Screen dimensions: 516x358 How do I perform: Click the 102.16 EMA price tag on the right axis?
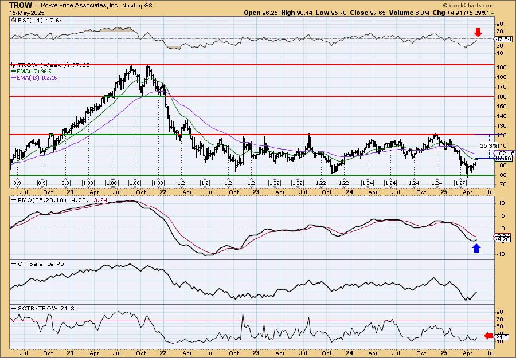(505, 153)
